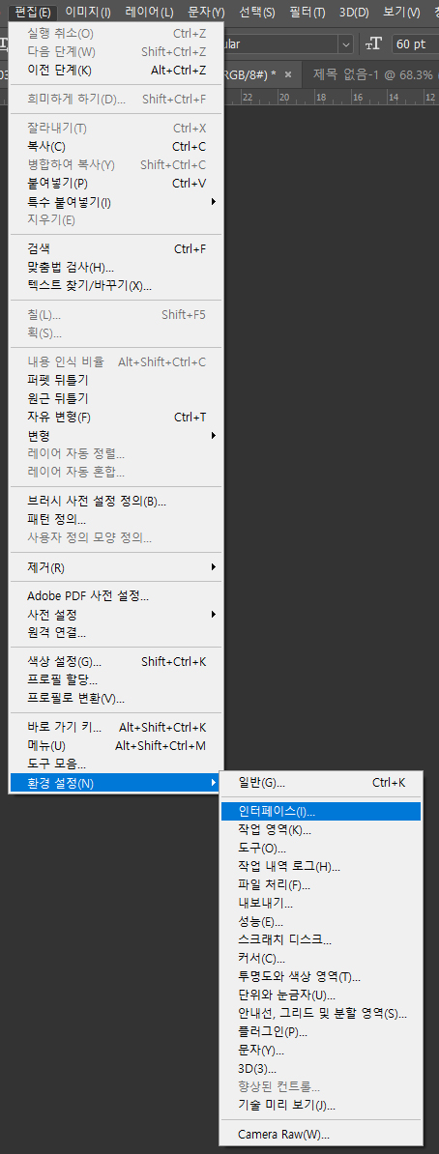Viewport: 439px width, 1154px height.
Task: Expand the 제거(R) submenu
Action: [116, 567]
